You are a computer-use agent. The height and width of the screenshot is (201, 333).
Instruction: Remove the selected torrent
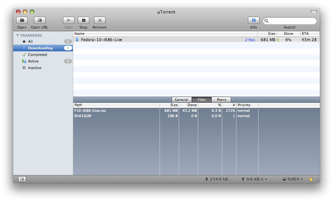click(100, 20)
